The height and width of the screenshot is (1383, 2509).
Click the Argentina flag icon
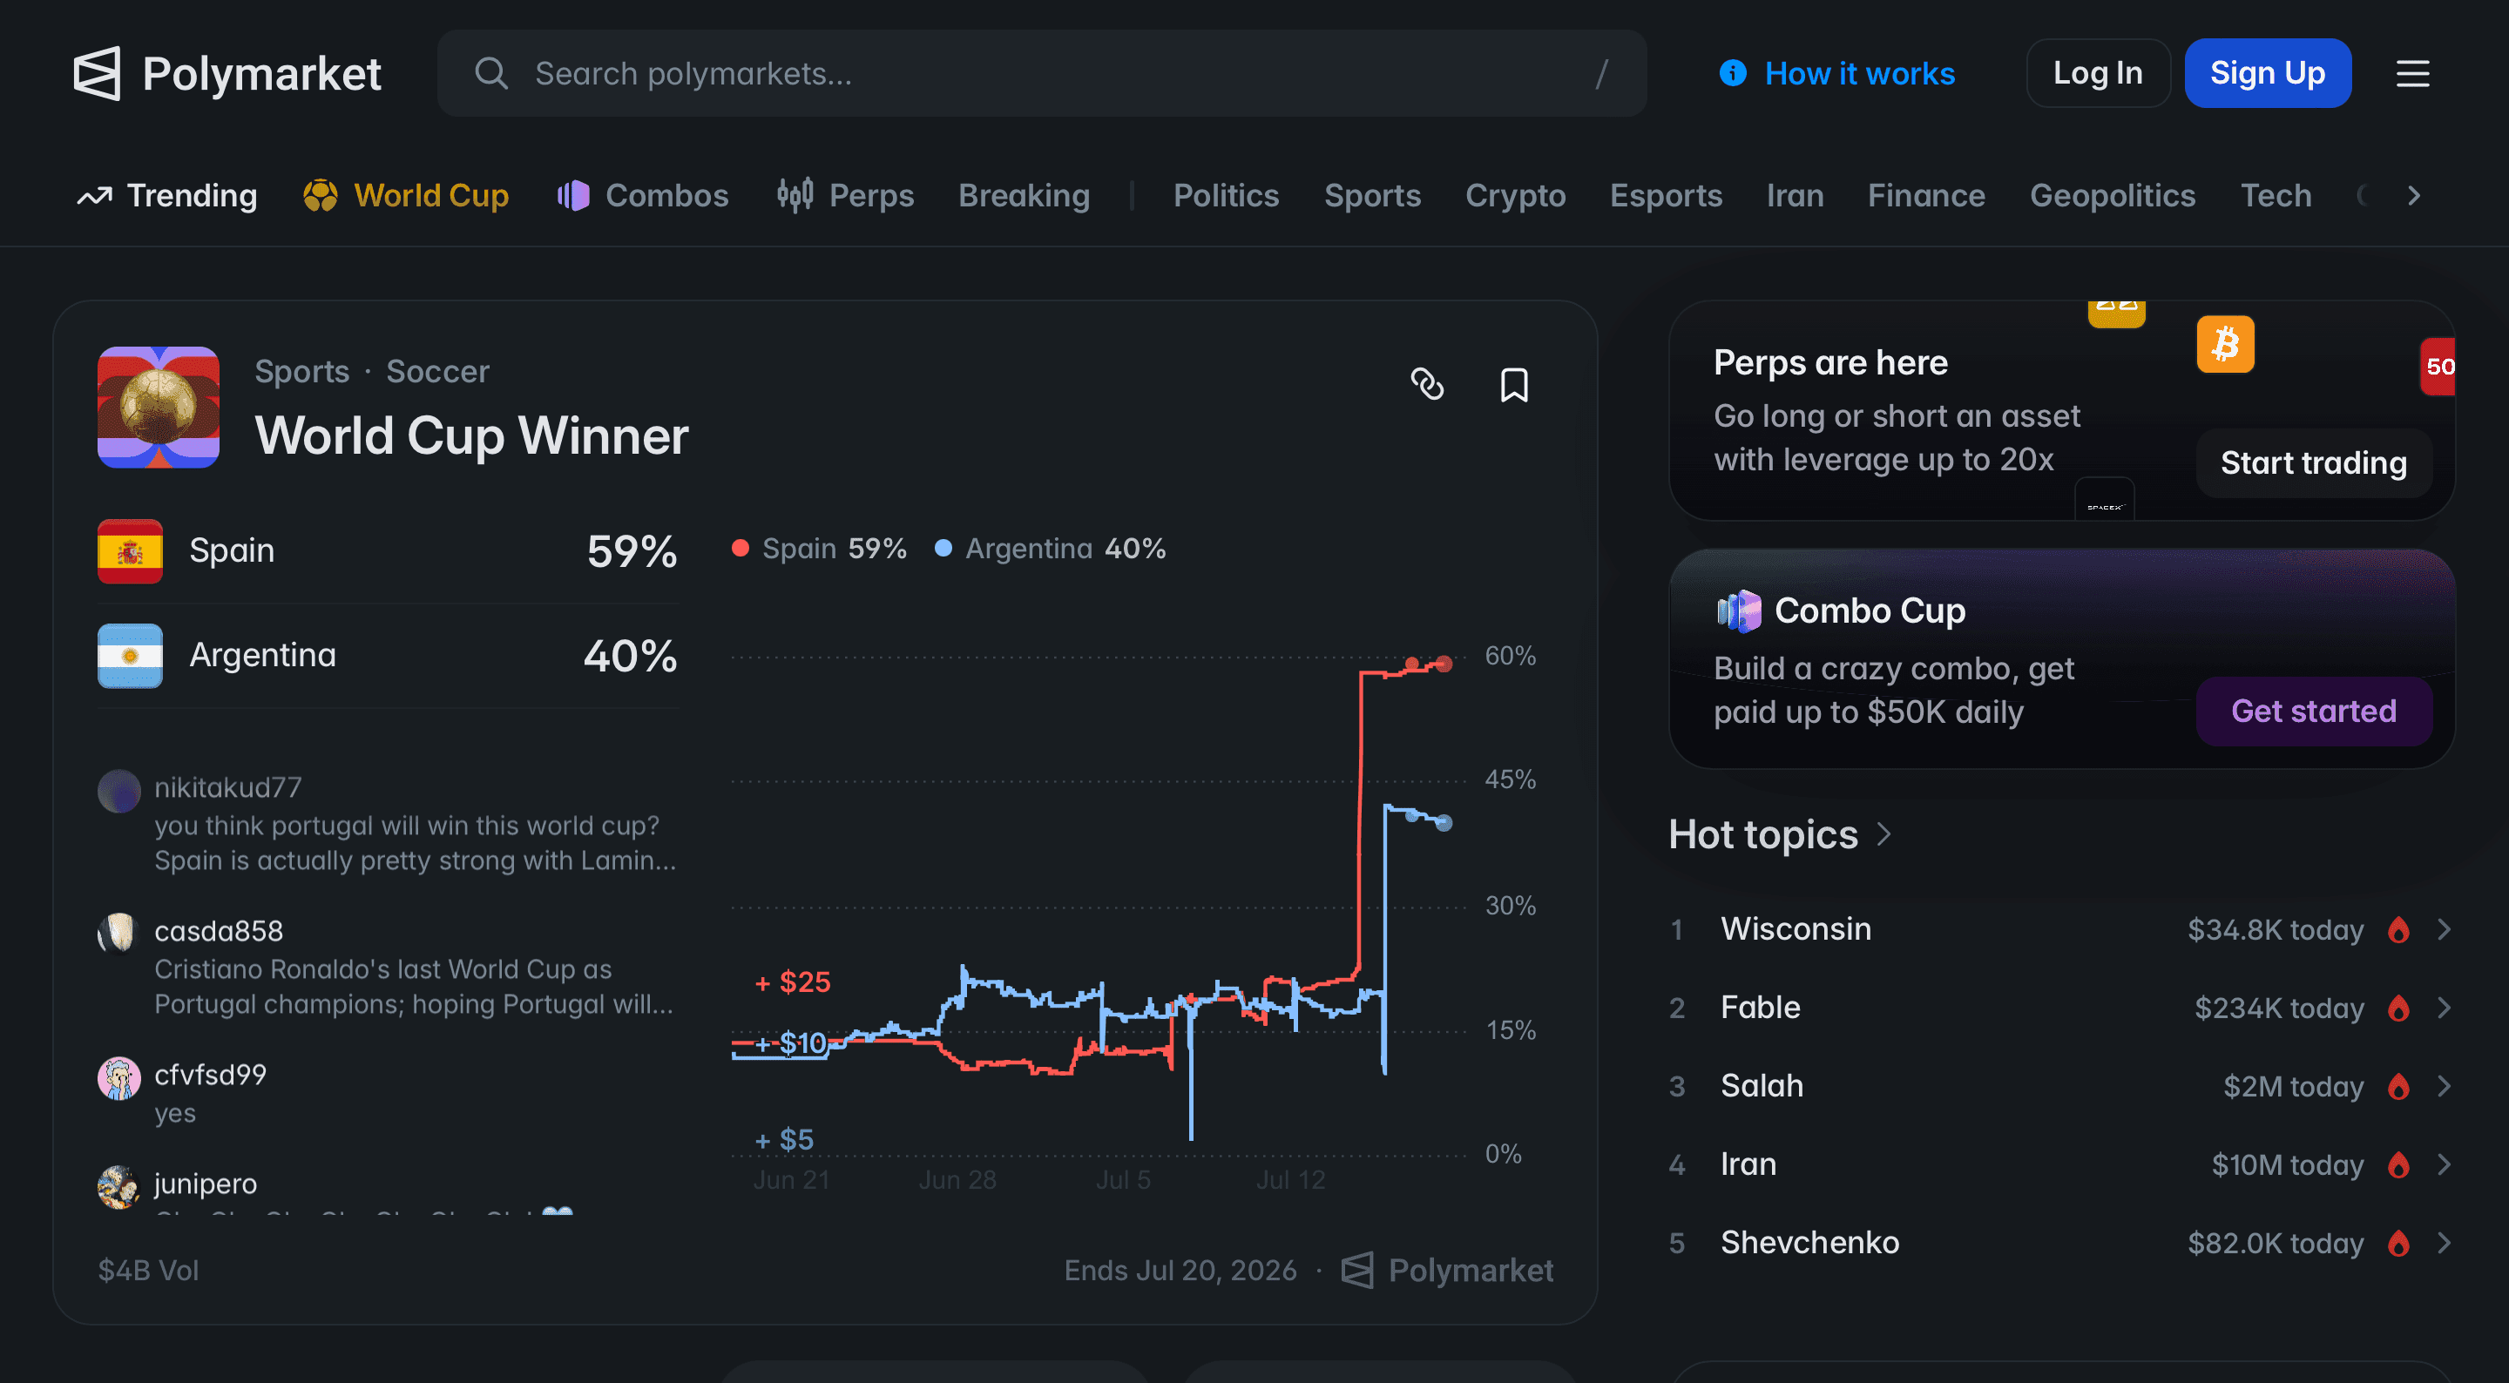tap(130, 656)
